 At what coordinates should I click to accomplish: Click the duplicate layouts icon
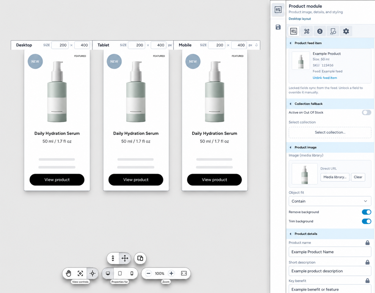(x=140, y=258)
